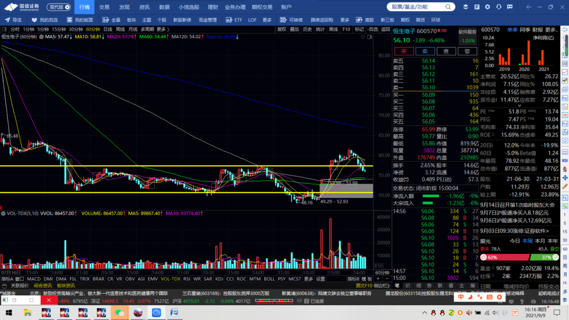Click the pencil 笔 icon under trade list
The image size is (569, 320).
pyautogui.click(x=397, y=286)
